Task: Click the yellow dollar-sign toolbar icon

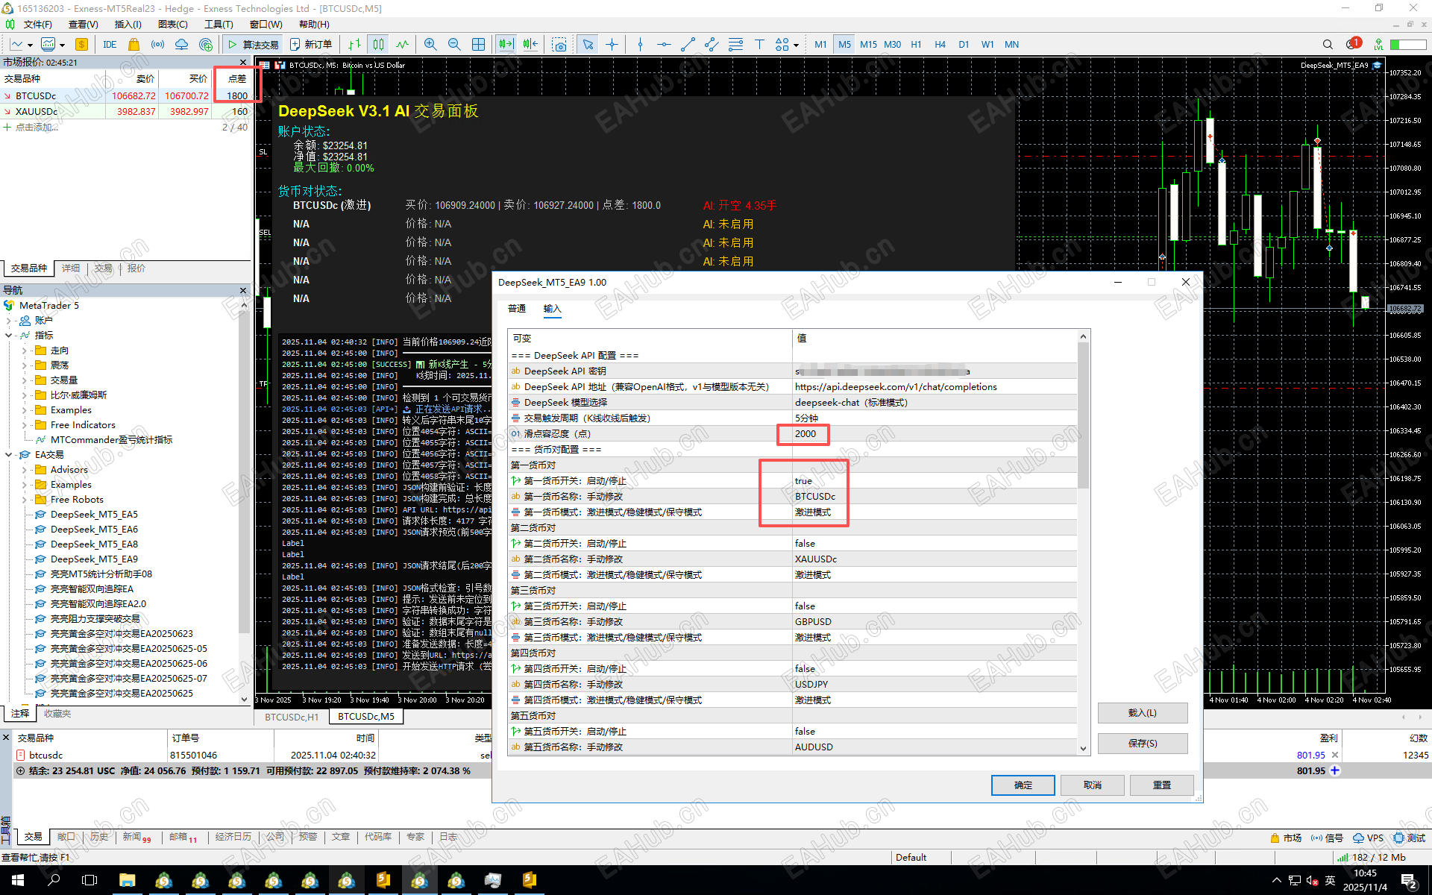Action: coord(82,45)
